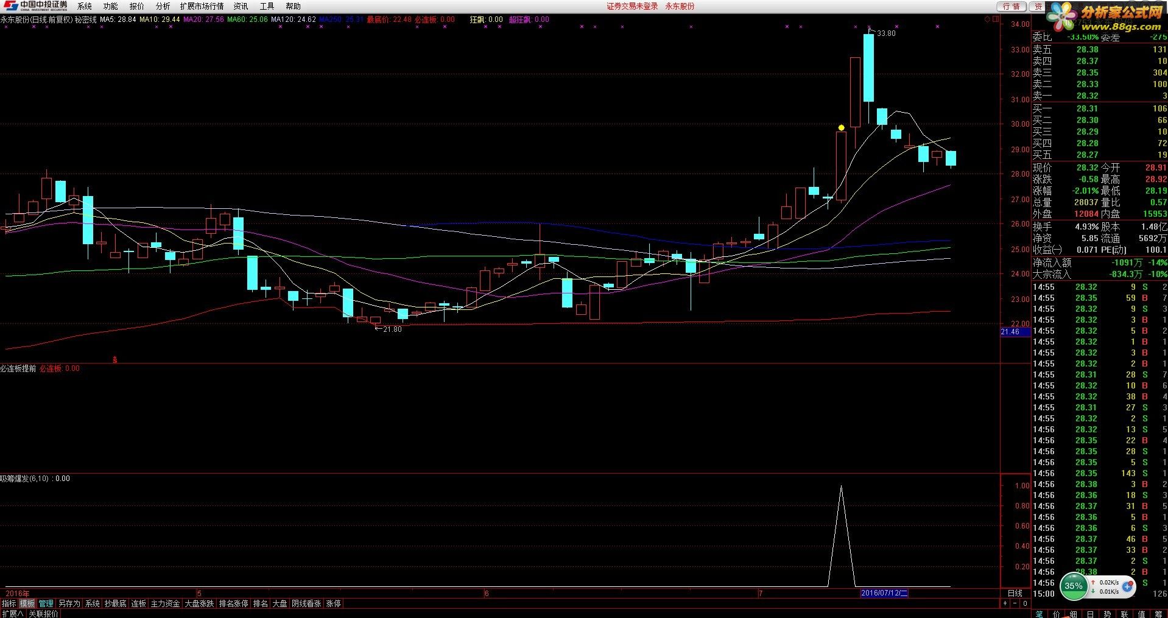Choose the 抄最底 template
Screen dimensions: 1168x618
(115, 603)
